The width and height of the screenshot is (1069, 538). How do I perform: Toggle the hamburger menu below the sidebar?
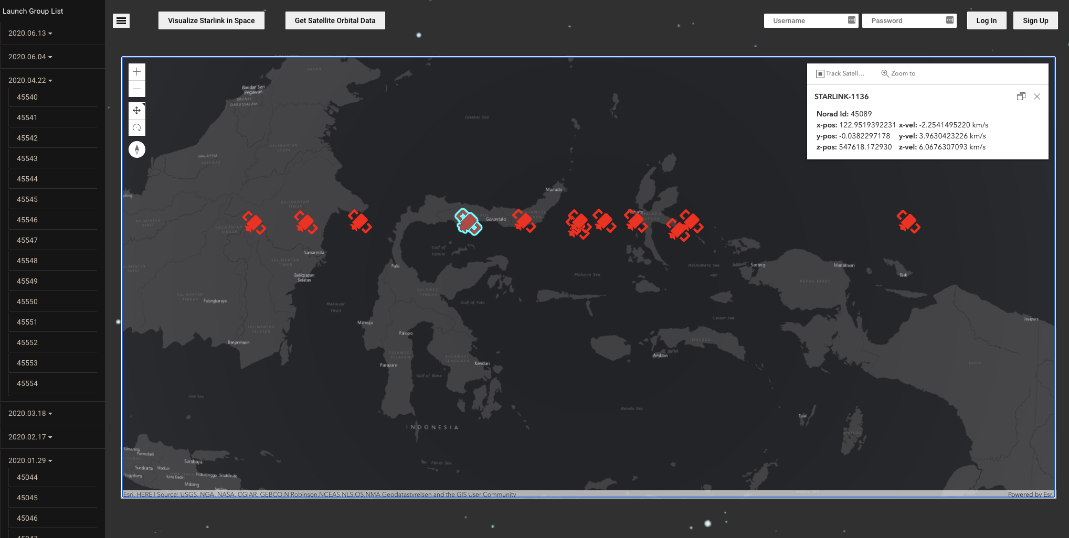pos(121,20)
